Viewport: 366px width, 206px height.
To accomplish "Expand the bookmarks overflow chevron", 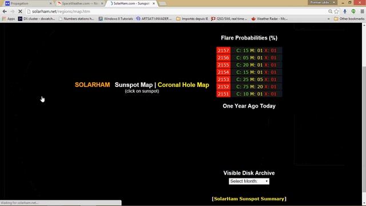I will [x=329, y=19].
